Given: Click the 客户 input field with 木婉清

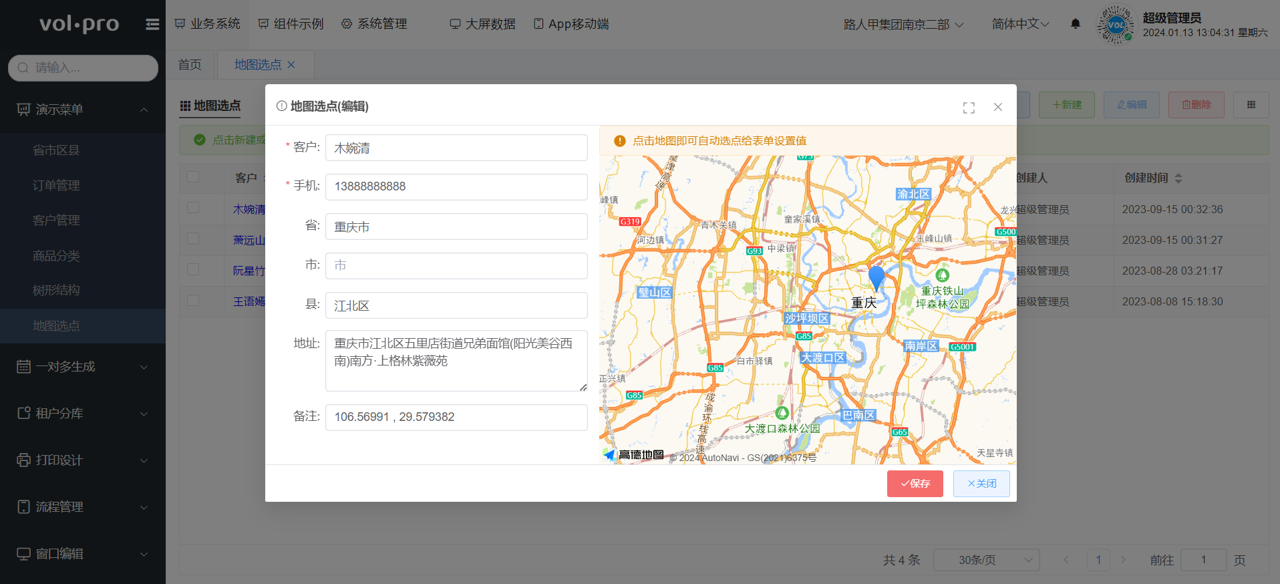Looking at the screenshot, I should click(x=456, y=148).
